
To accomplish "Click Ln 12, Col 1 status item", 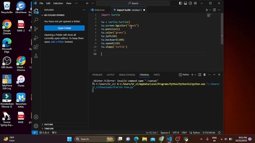I will pos(152,132).
